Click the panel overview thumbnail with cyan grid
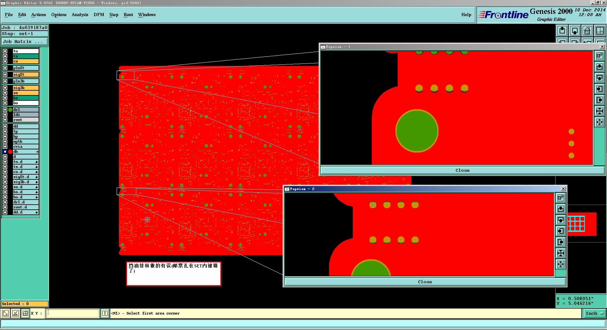Screen dimensions: 607x330 tap(576, 224)
